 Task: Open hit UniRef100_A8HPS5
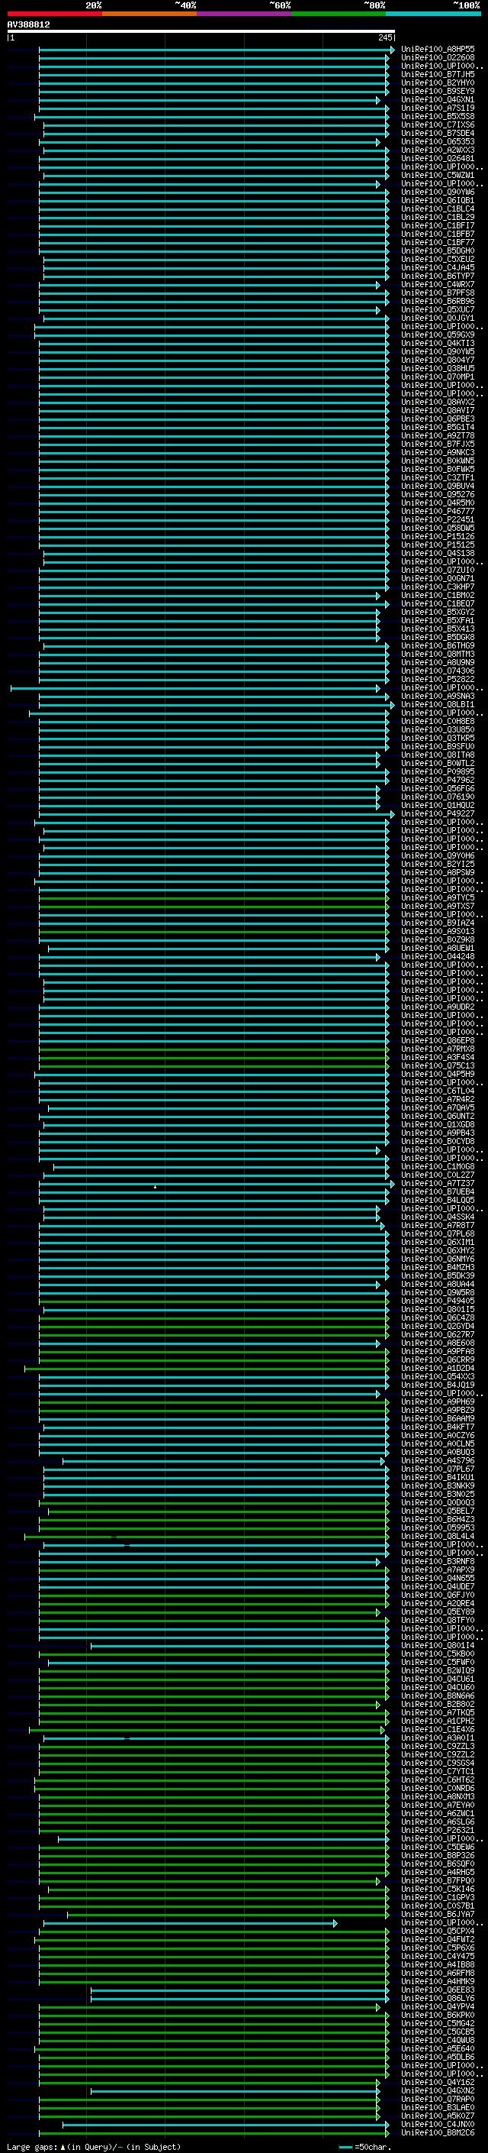437,50
